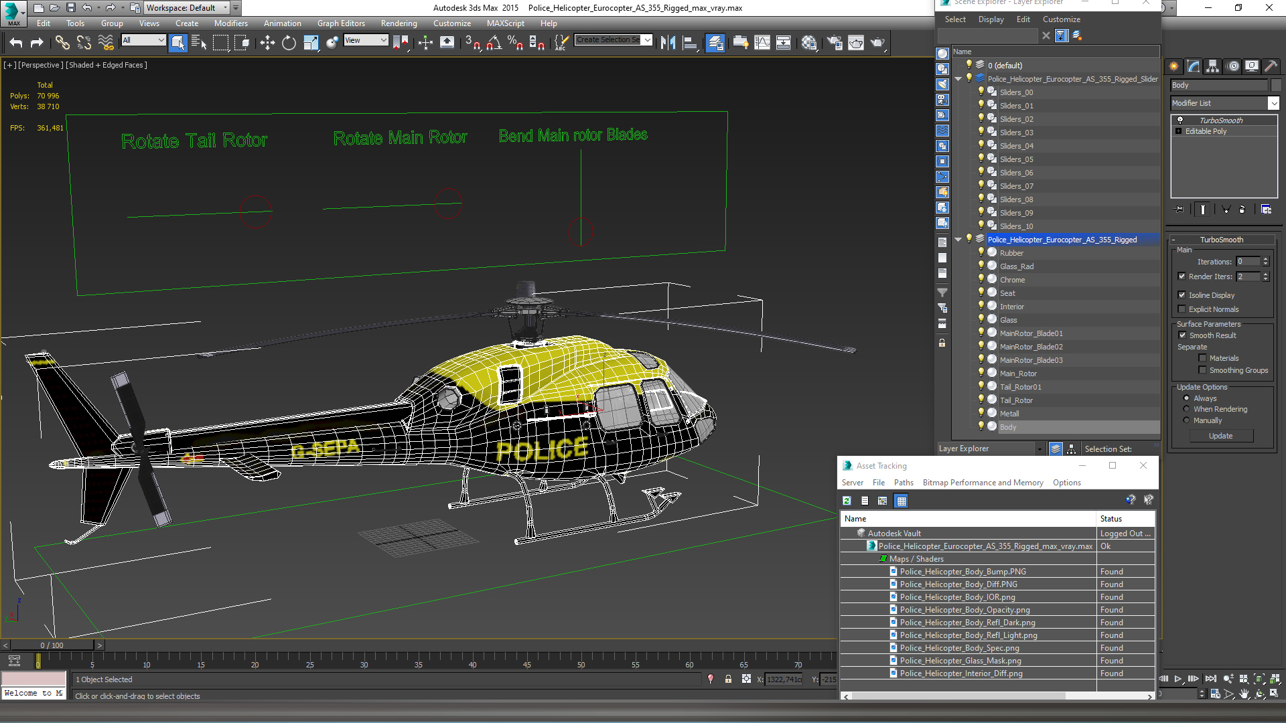The image size is (1286, 723).
Task: Activate the Unlink Selection tool
Action: 84,43
